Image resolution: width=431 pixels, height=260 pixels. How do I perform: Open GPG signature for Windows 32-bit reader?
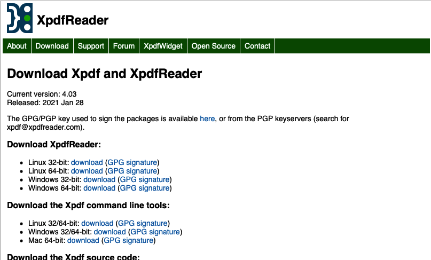(x=145, y=179)
